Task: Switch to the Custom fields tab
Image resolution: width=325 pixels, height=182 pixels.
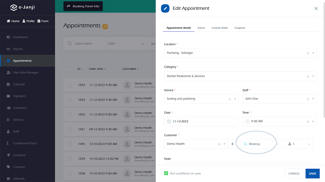Action: click(x=219, y=28)
